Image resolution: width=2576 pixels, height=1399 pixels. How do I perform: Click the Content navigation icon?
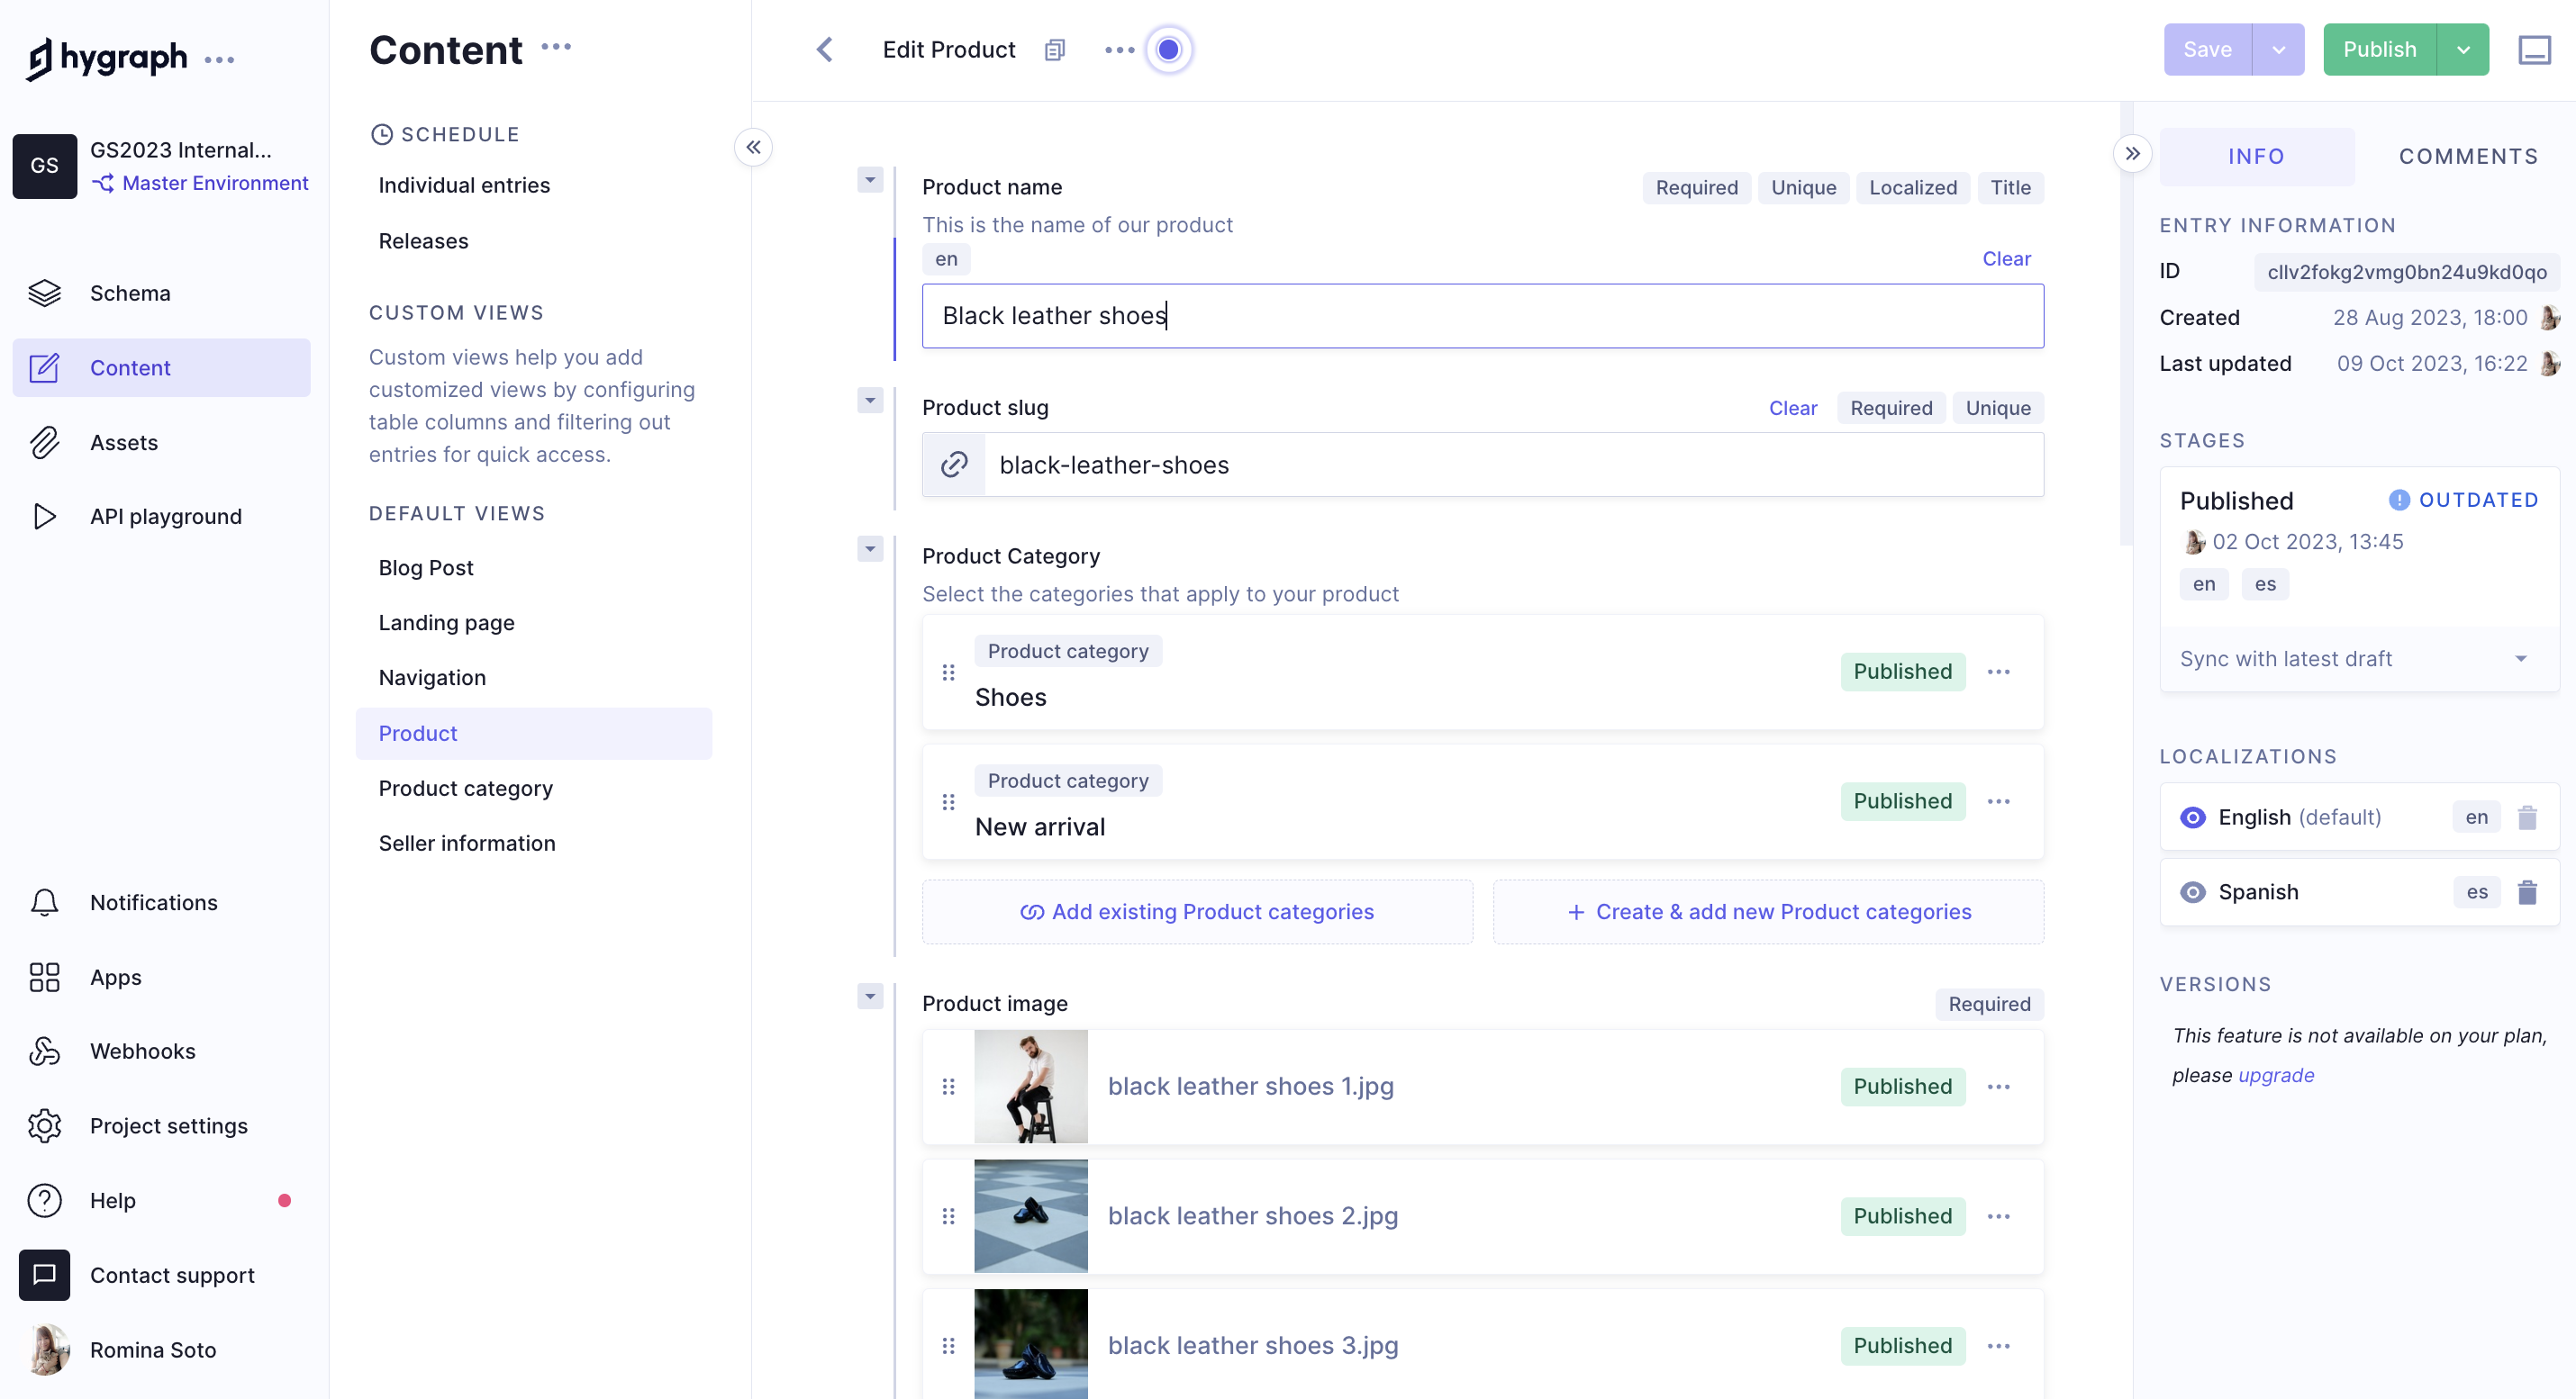pyautogui.click(x=45, y=367)
